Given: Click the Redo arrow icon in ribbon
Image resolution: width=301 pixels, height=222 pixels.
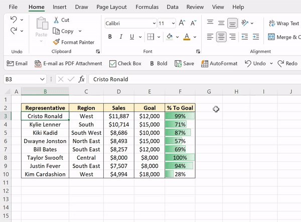Looking at the screenshot, I should [x=14, y=31].
